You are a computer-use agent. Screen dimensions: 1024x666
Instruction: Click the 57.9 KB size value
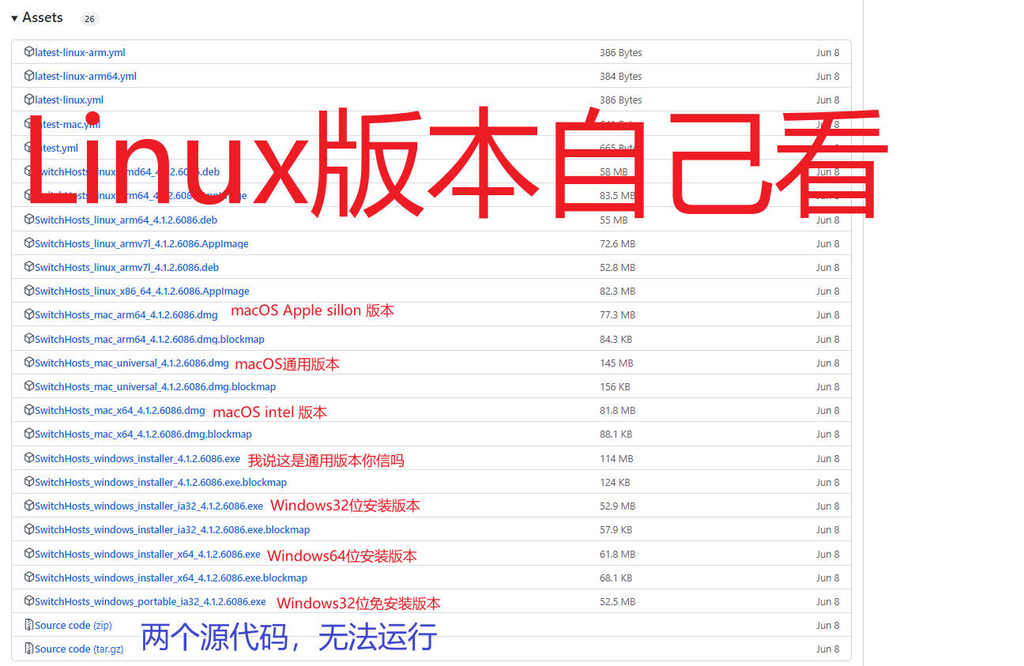pos(616,530)
